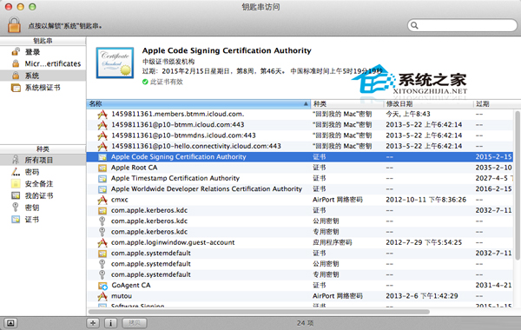
Task: Sort by 名称 column header
Action: [198, 104]
